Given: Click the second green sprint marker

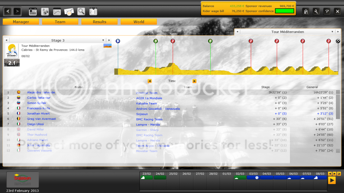Looking at the screenshot, I should [210, 41].
